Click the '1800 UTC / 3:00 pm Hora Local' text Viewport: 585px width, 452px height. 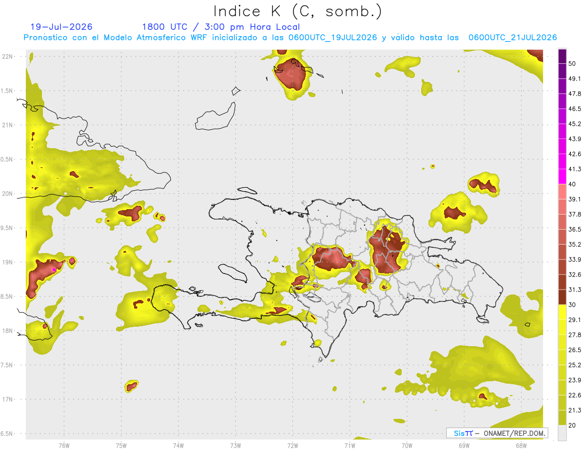pyautogui.click(x=221, y=27)
